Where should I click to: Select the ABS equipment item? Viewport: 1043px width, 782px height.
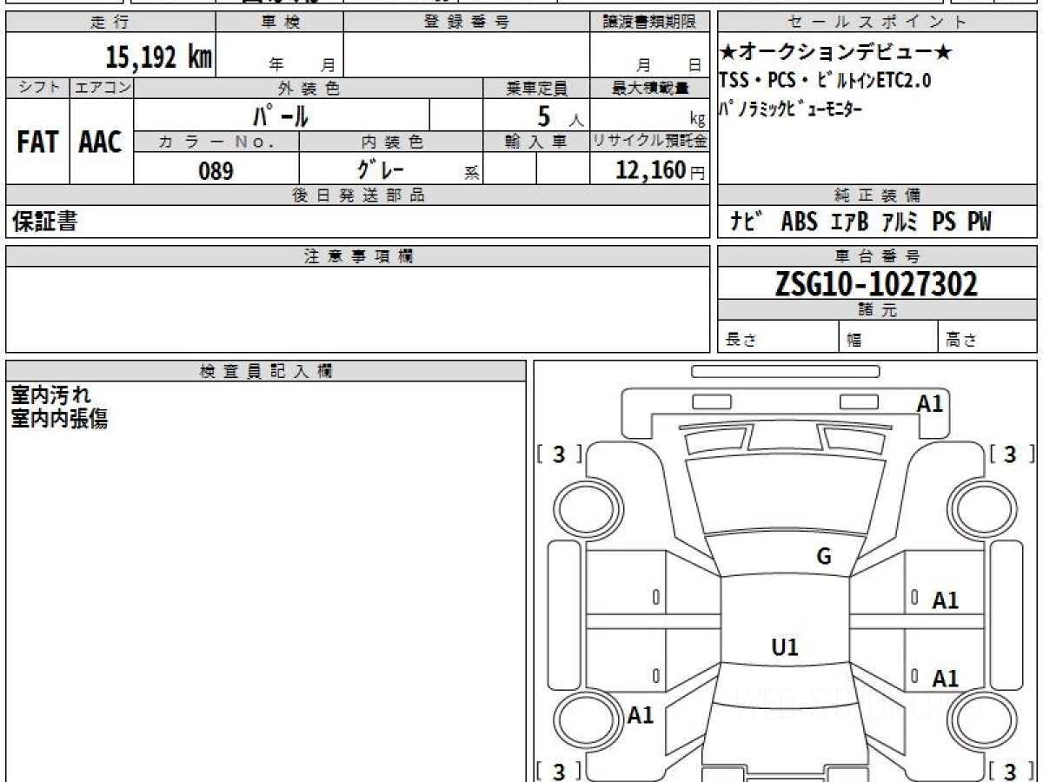pos(799,222)
